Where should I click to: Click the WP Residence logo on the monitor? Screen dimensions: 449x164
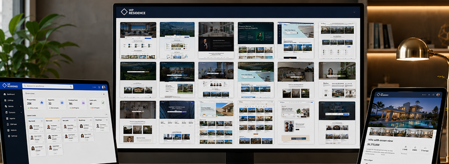[133, 12]
